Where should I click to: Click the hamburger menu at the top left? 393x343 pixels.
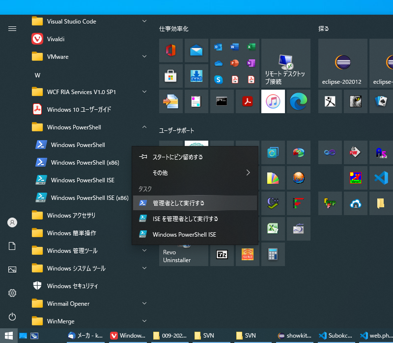(12, 29)
